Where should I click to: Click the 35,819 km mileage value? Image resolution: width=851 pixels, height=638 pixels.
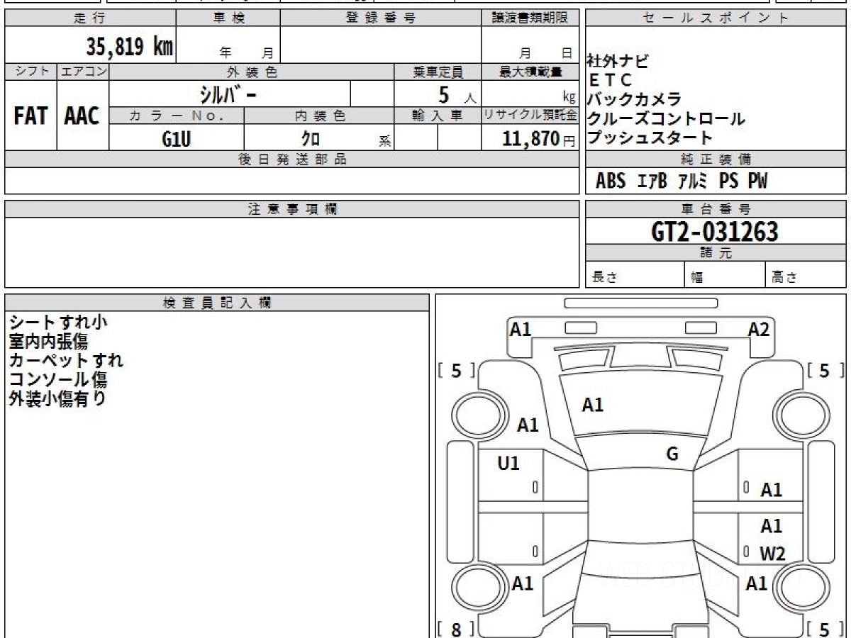point(129,47)
